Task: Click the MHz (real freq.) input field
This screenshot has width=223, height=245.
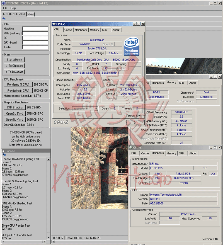Action: [35, 33]
